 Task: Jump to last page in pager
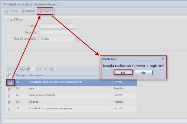(51, 69)
